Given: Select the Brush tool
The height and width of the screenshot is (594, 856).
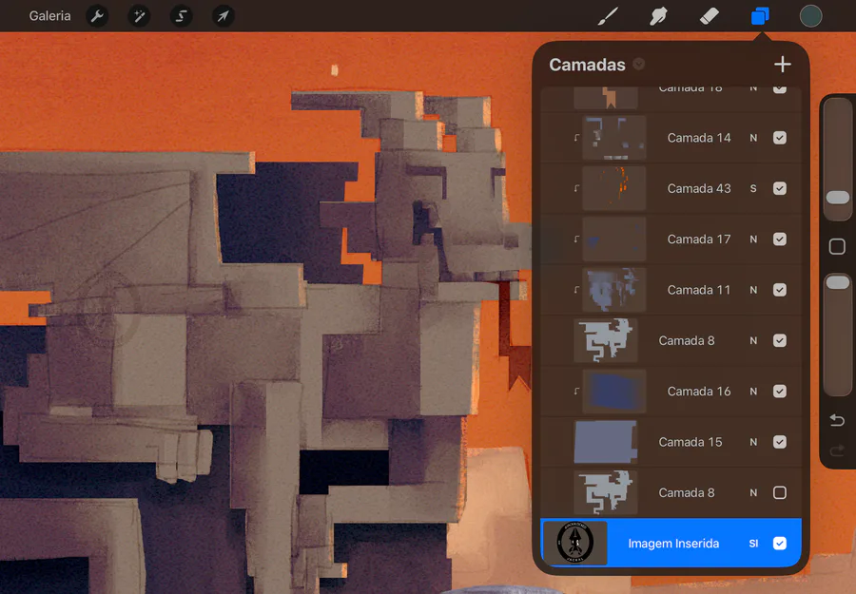Looking at the screenshot, I should click(608, 16).
